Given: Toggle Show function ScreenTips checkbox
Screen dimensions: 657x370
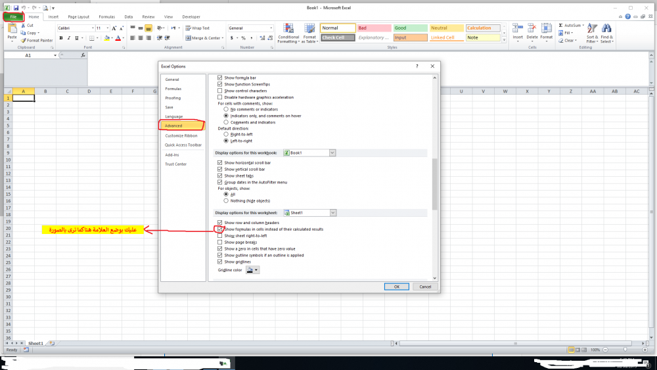Looking at the screenshot, I should click(219, 84).
